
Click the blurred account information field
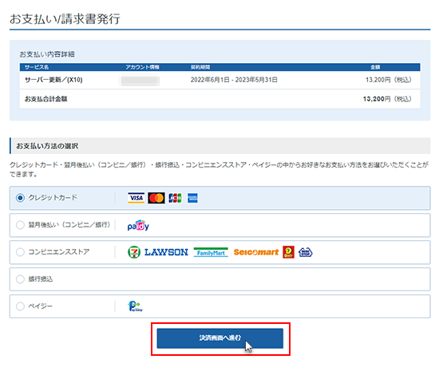[x=140, y=81]
